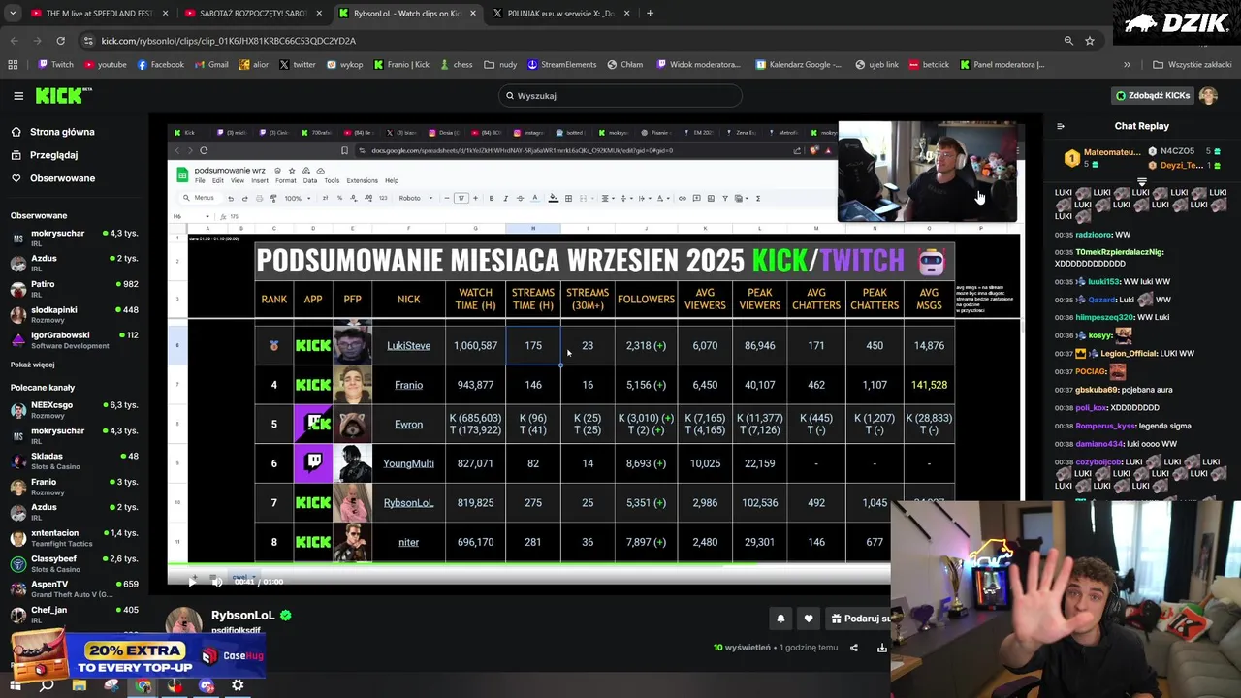This screenshot has width=1241, height=698.
Task: Expand the Wszystkie zakładki folder
Action: pyautogui.click(x=1192, y=65)
